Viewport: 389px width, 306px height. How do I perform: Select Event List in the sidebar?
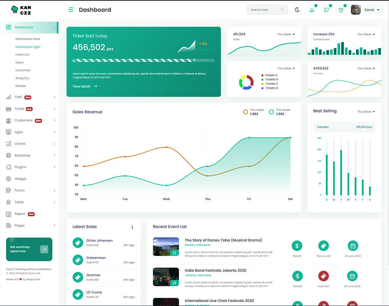[22, 55]
